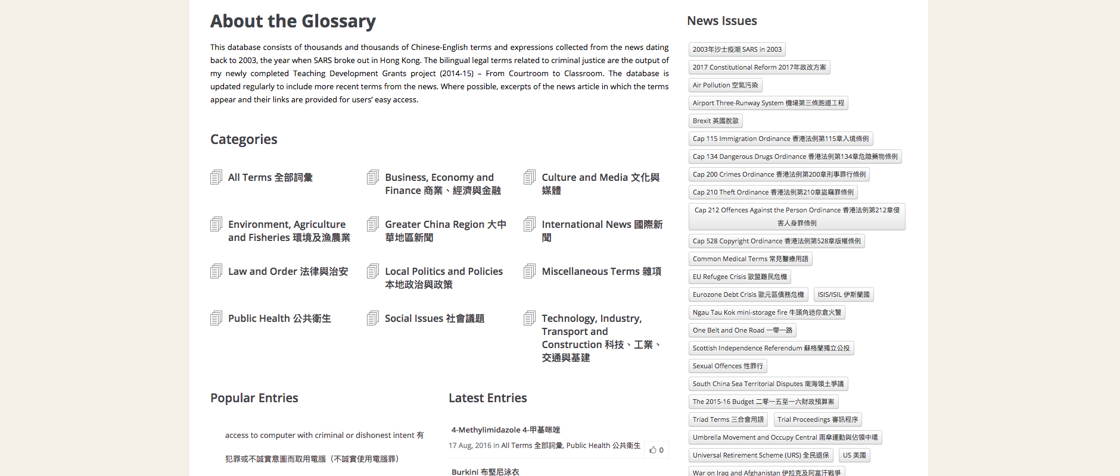The width and height of the screenshot is (1120, 476).
Task: Open Business, Economy and Finance category
Action: pos(443,184)
